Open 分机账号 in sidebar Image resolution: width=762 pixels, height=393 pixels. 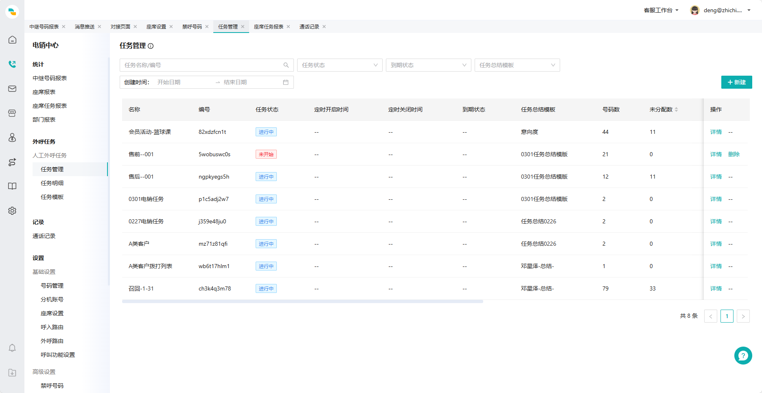(x=52, y=299)
